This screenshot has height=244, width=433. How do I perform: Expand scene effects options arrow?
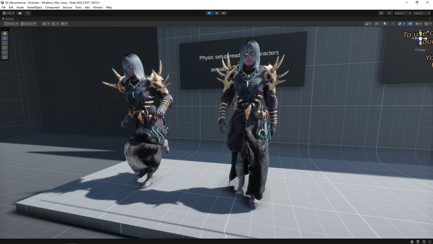404,24
